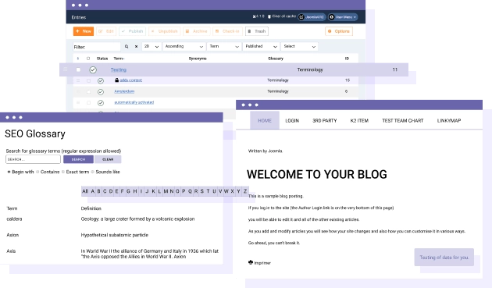Select the Sounds like radio option
This screenshot has width=492, height=288.
click(x=93, y=172)
